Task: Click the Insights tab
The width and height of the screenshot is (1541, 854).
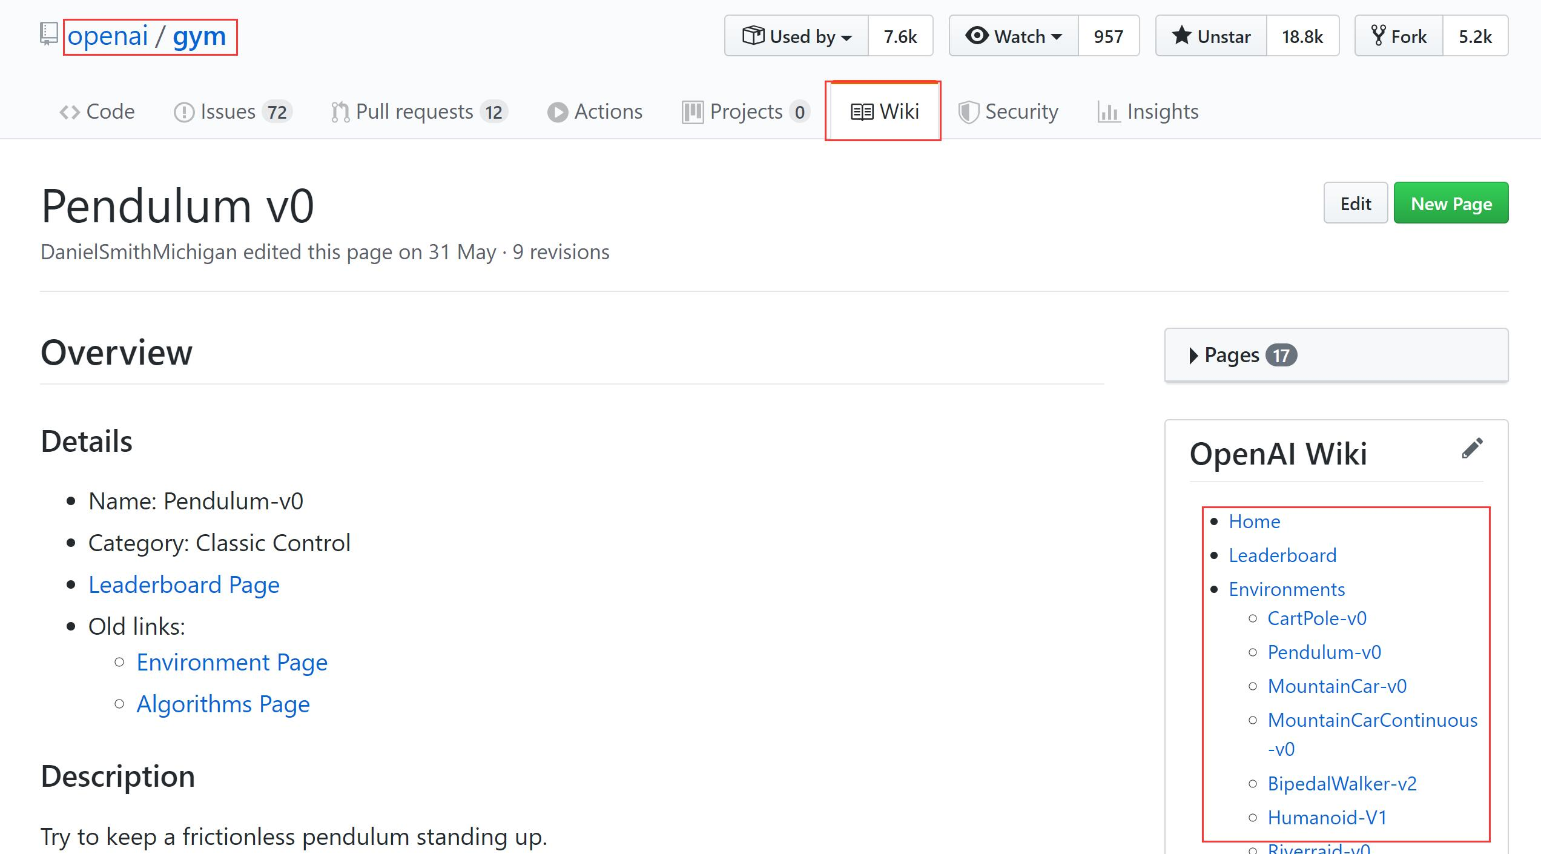Action: pyautogui.click(x=1148, y=112)
